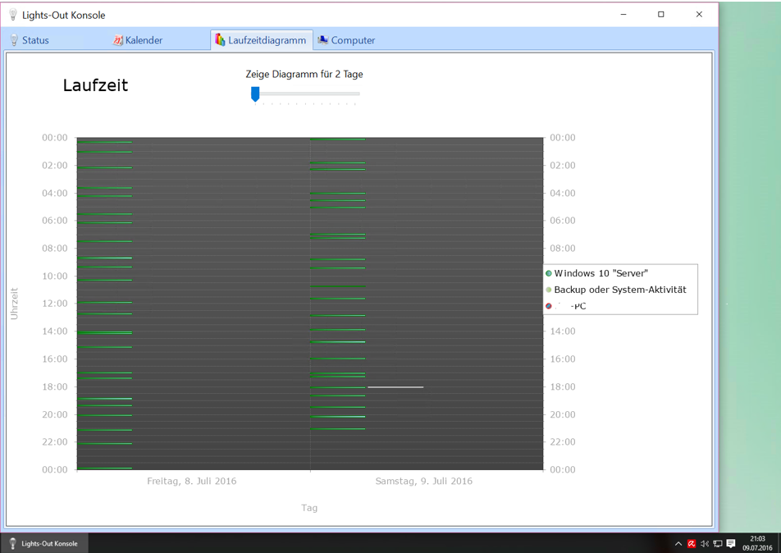Click the muted volume tray icon

coord(705,544)
